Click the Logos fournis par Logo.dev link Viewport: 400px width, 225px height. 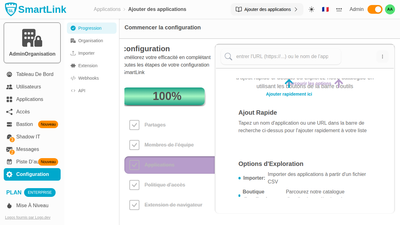click(27, 217)
